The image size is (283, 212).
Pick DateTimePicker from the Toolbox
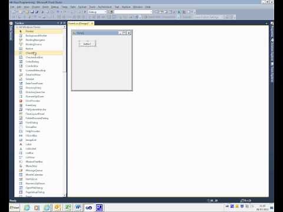pyautogui.click(x=39, y=83)
